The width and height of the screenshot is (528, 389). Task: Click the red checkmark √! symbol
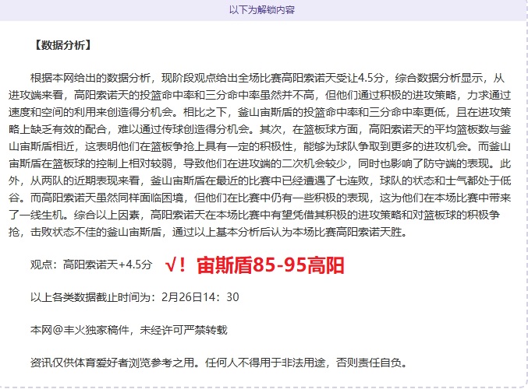tap(175, 265)
